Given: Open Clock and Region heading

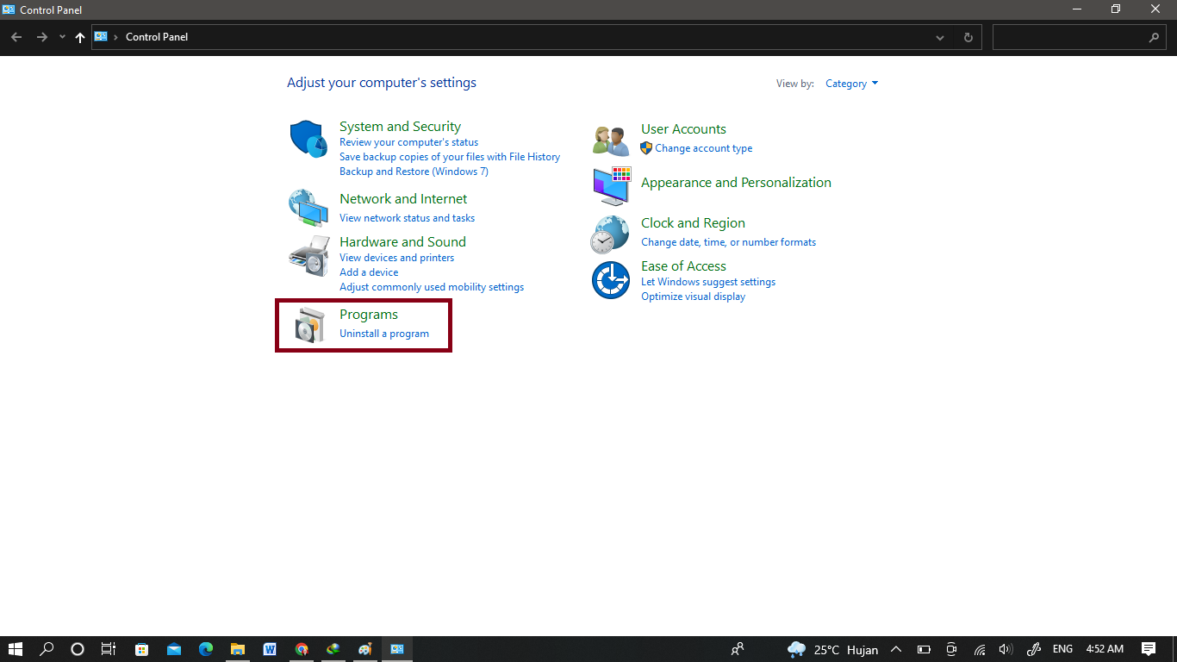Looking at the screenshot, I should point(693,223).
